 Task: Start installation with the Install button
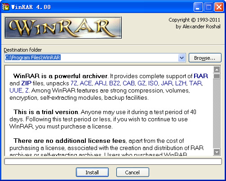click(92, 172)
